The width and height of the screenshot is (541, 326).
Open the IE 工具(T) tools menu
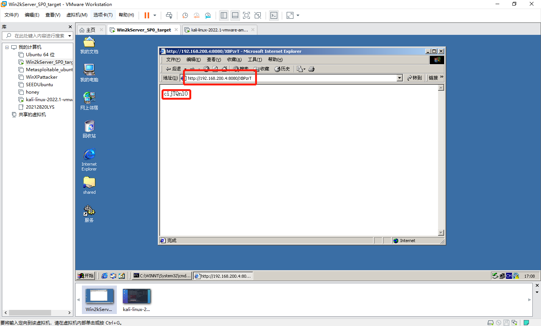255,60
